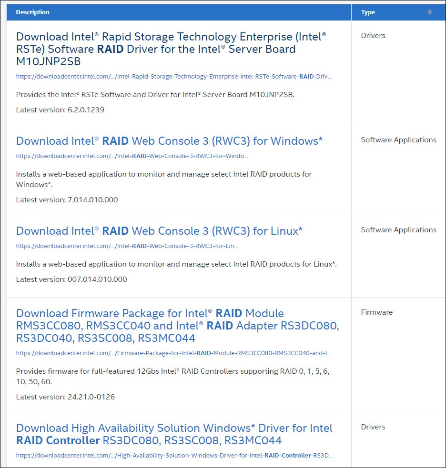Image resolution: width=446 pixels, height=468 pixels.
Task: Click the Description column header
Action: [x=32, y=12]
